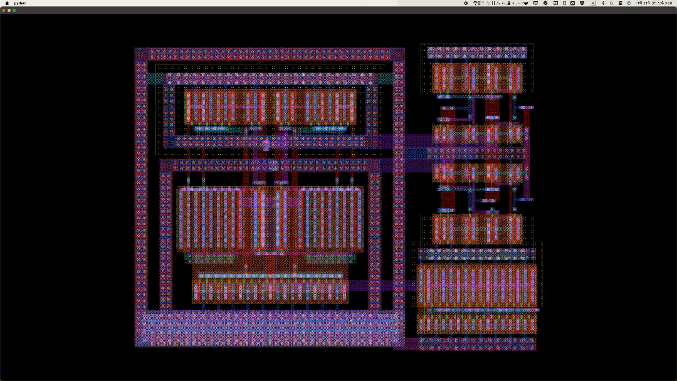Open Control Center from the menu bar

click(620, 3)
